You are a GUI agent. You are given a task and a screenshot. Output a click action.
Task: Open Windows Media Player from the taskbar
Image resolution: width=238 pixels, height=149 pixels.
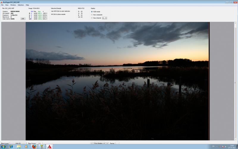click(x=26, y=147)
